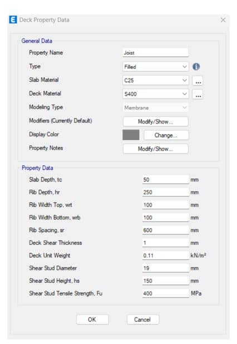Click the Modifiers Modify/Show button
This screenshot has width=237, height=344.
155,121
